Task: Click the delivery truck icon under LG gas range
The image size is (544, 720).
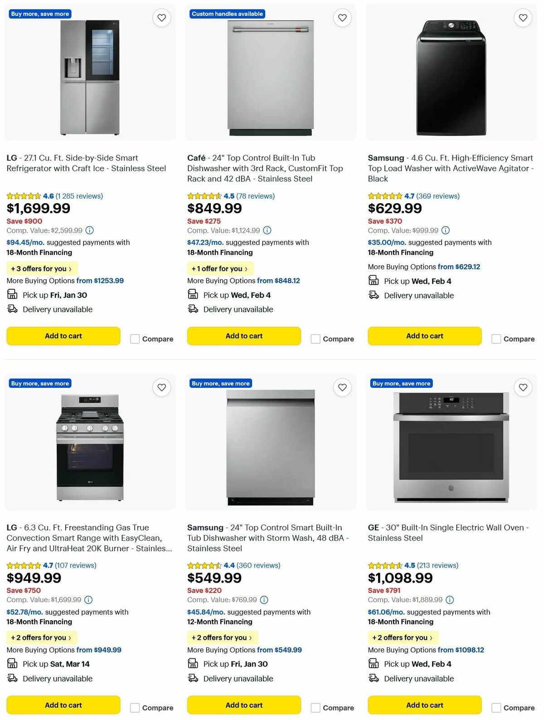Action: click(13, 678)
